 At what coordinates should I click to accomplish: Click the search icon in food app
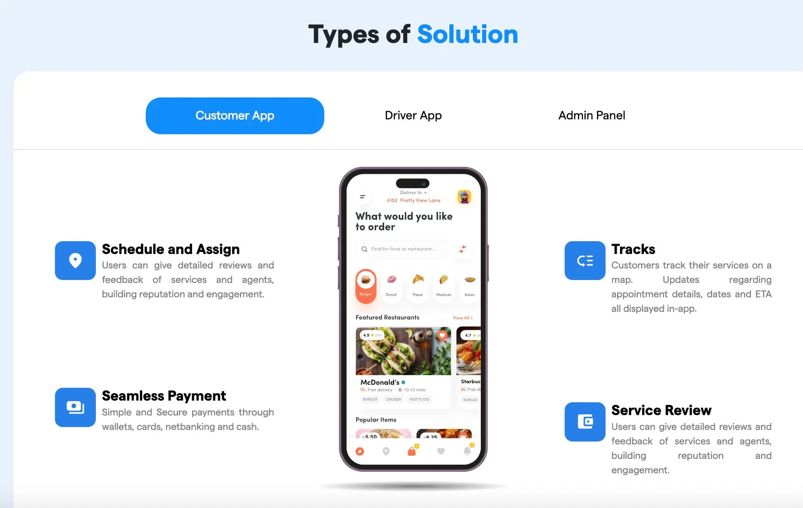(364, 249)
